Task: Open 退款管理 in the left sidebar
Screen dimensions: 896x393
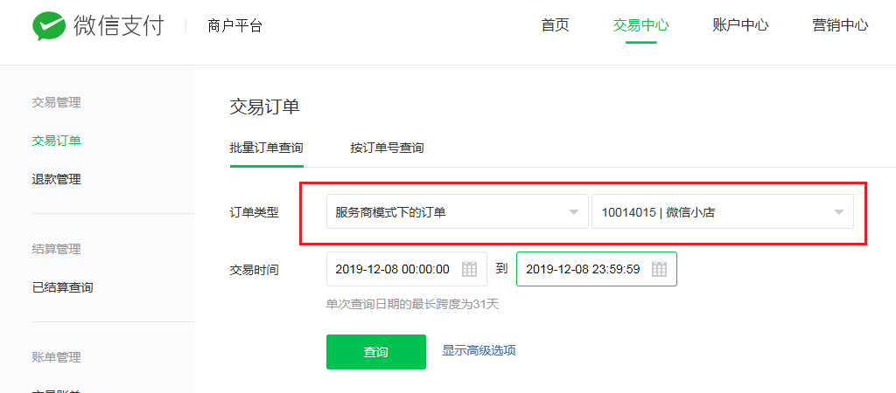Action: [57, 179]
